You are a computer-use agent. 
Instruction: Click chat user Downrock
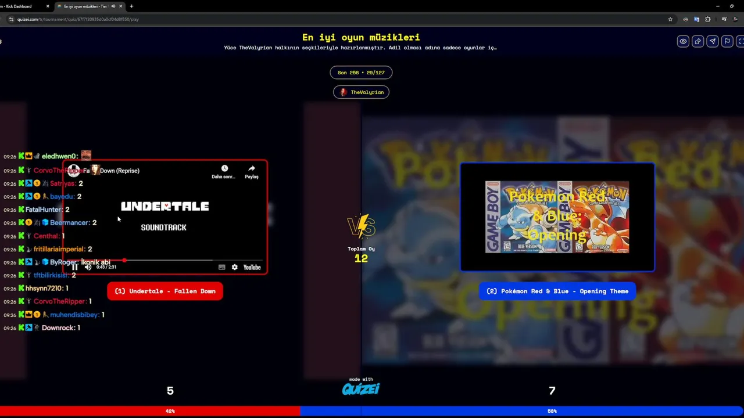pos(58,328)
